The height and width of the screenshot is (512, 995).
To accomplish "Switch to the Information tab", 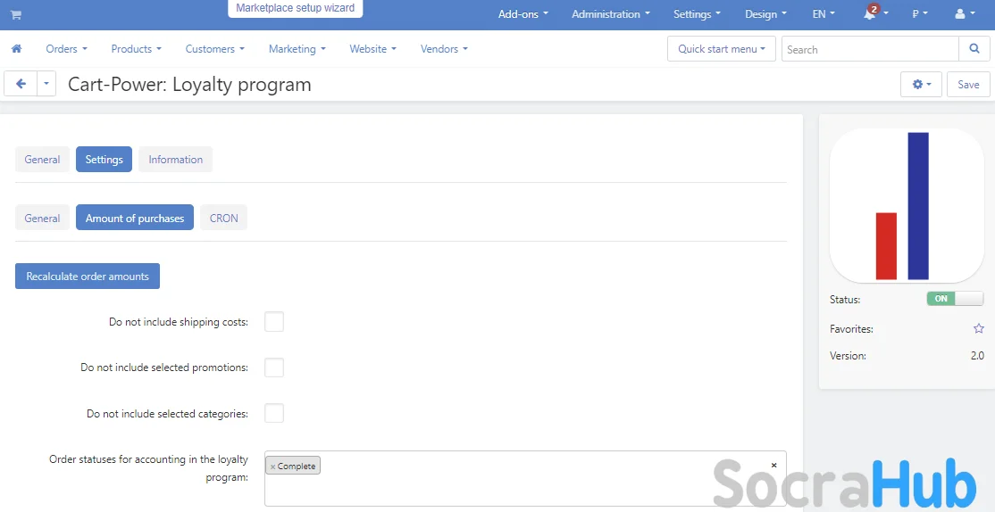I will (176, 159).
